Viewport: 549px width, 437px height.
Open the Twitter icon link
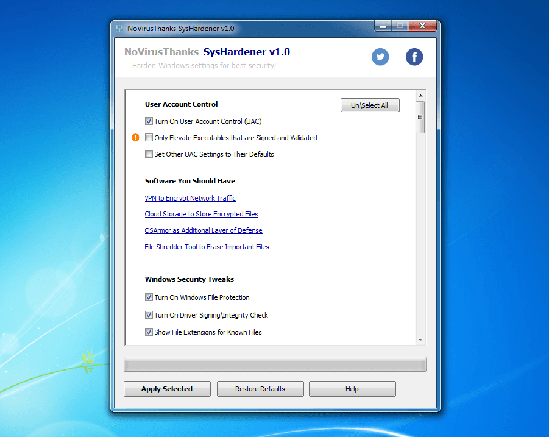coord(380,57)
